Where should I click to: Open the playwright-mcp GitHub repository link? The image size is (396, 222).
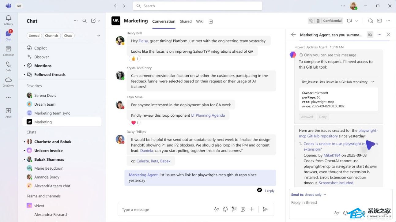click(338, 133)
